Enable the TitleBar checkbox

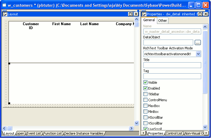point(145,94)
